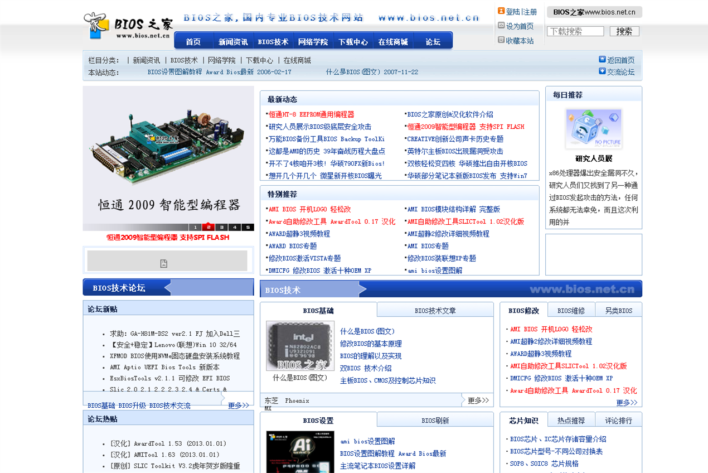
Task: Open 新闻资讯 in the navigation bar
Action: (233, 42)
